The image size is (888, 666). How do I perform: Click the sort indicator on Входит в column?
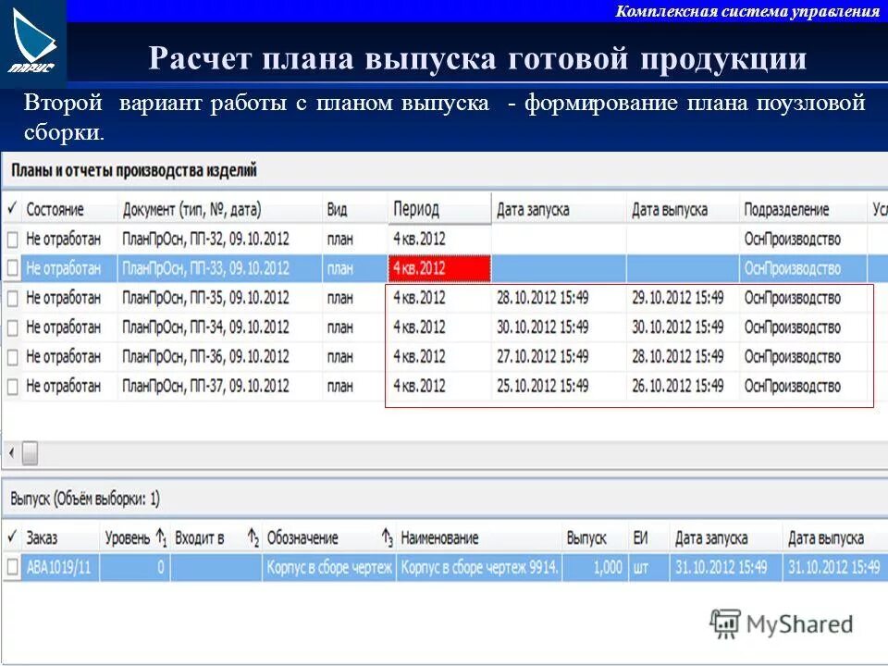point(252,537)
